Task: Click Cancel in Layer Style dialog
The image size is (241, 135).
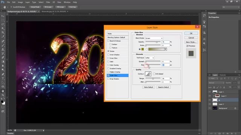Action: pos(191,37)
